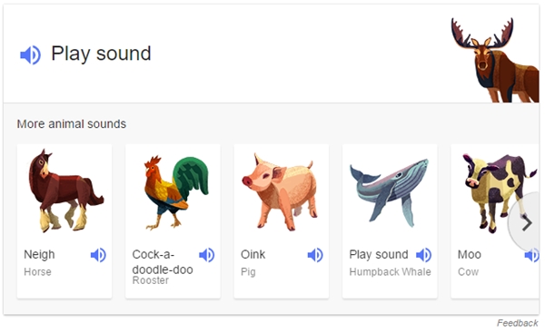The width and height of the screenshot is (545, 333).
Task: Click the Rooster illustration thumbnail
Action: (176, 192)
